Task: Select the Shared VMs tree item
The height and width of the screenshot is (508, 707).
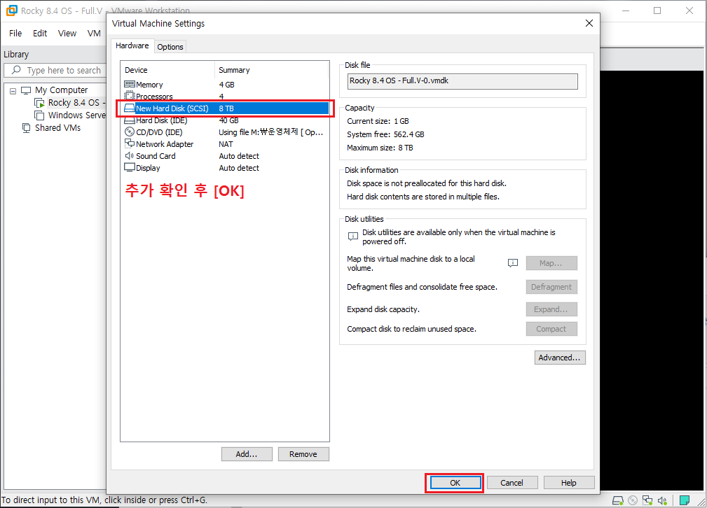Action: (57, 128)
